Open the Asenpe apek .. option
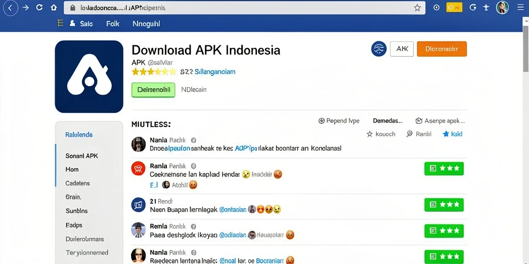Image resolution: width=529 pixels, height=264 pixels. 440,121
